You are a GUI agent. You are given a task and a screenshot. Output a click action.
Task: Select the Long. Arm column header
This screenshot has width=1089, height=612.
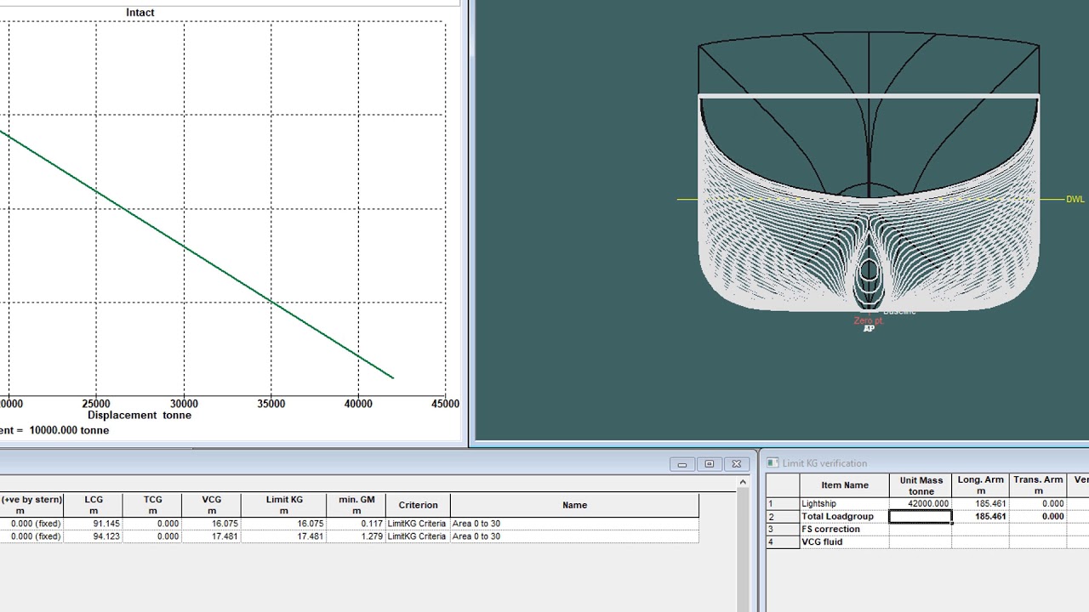coord(980,485)
